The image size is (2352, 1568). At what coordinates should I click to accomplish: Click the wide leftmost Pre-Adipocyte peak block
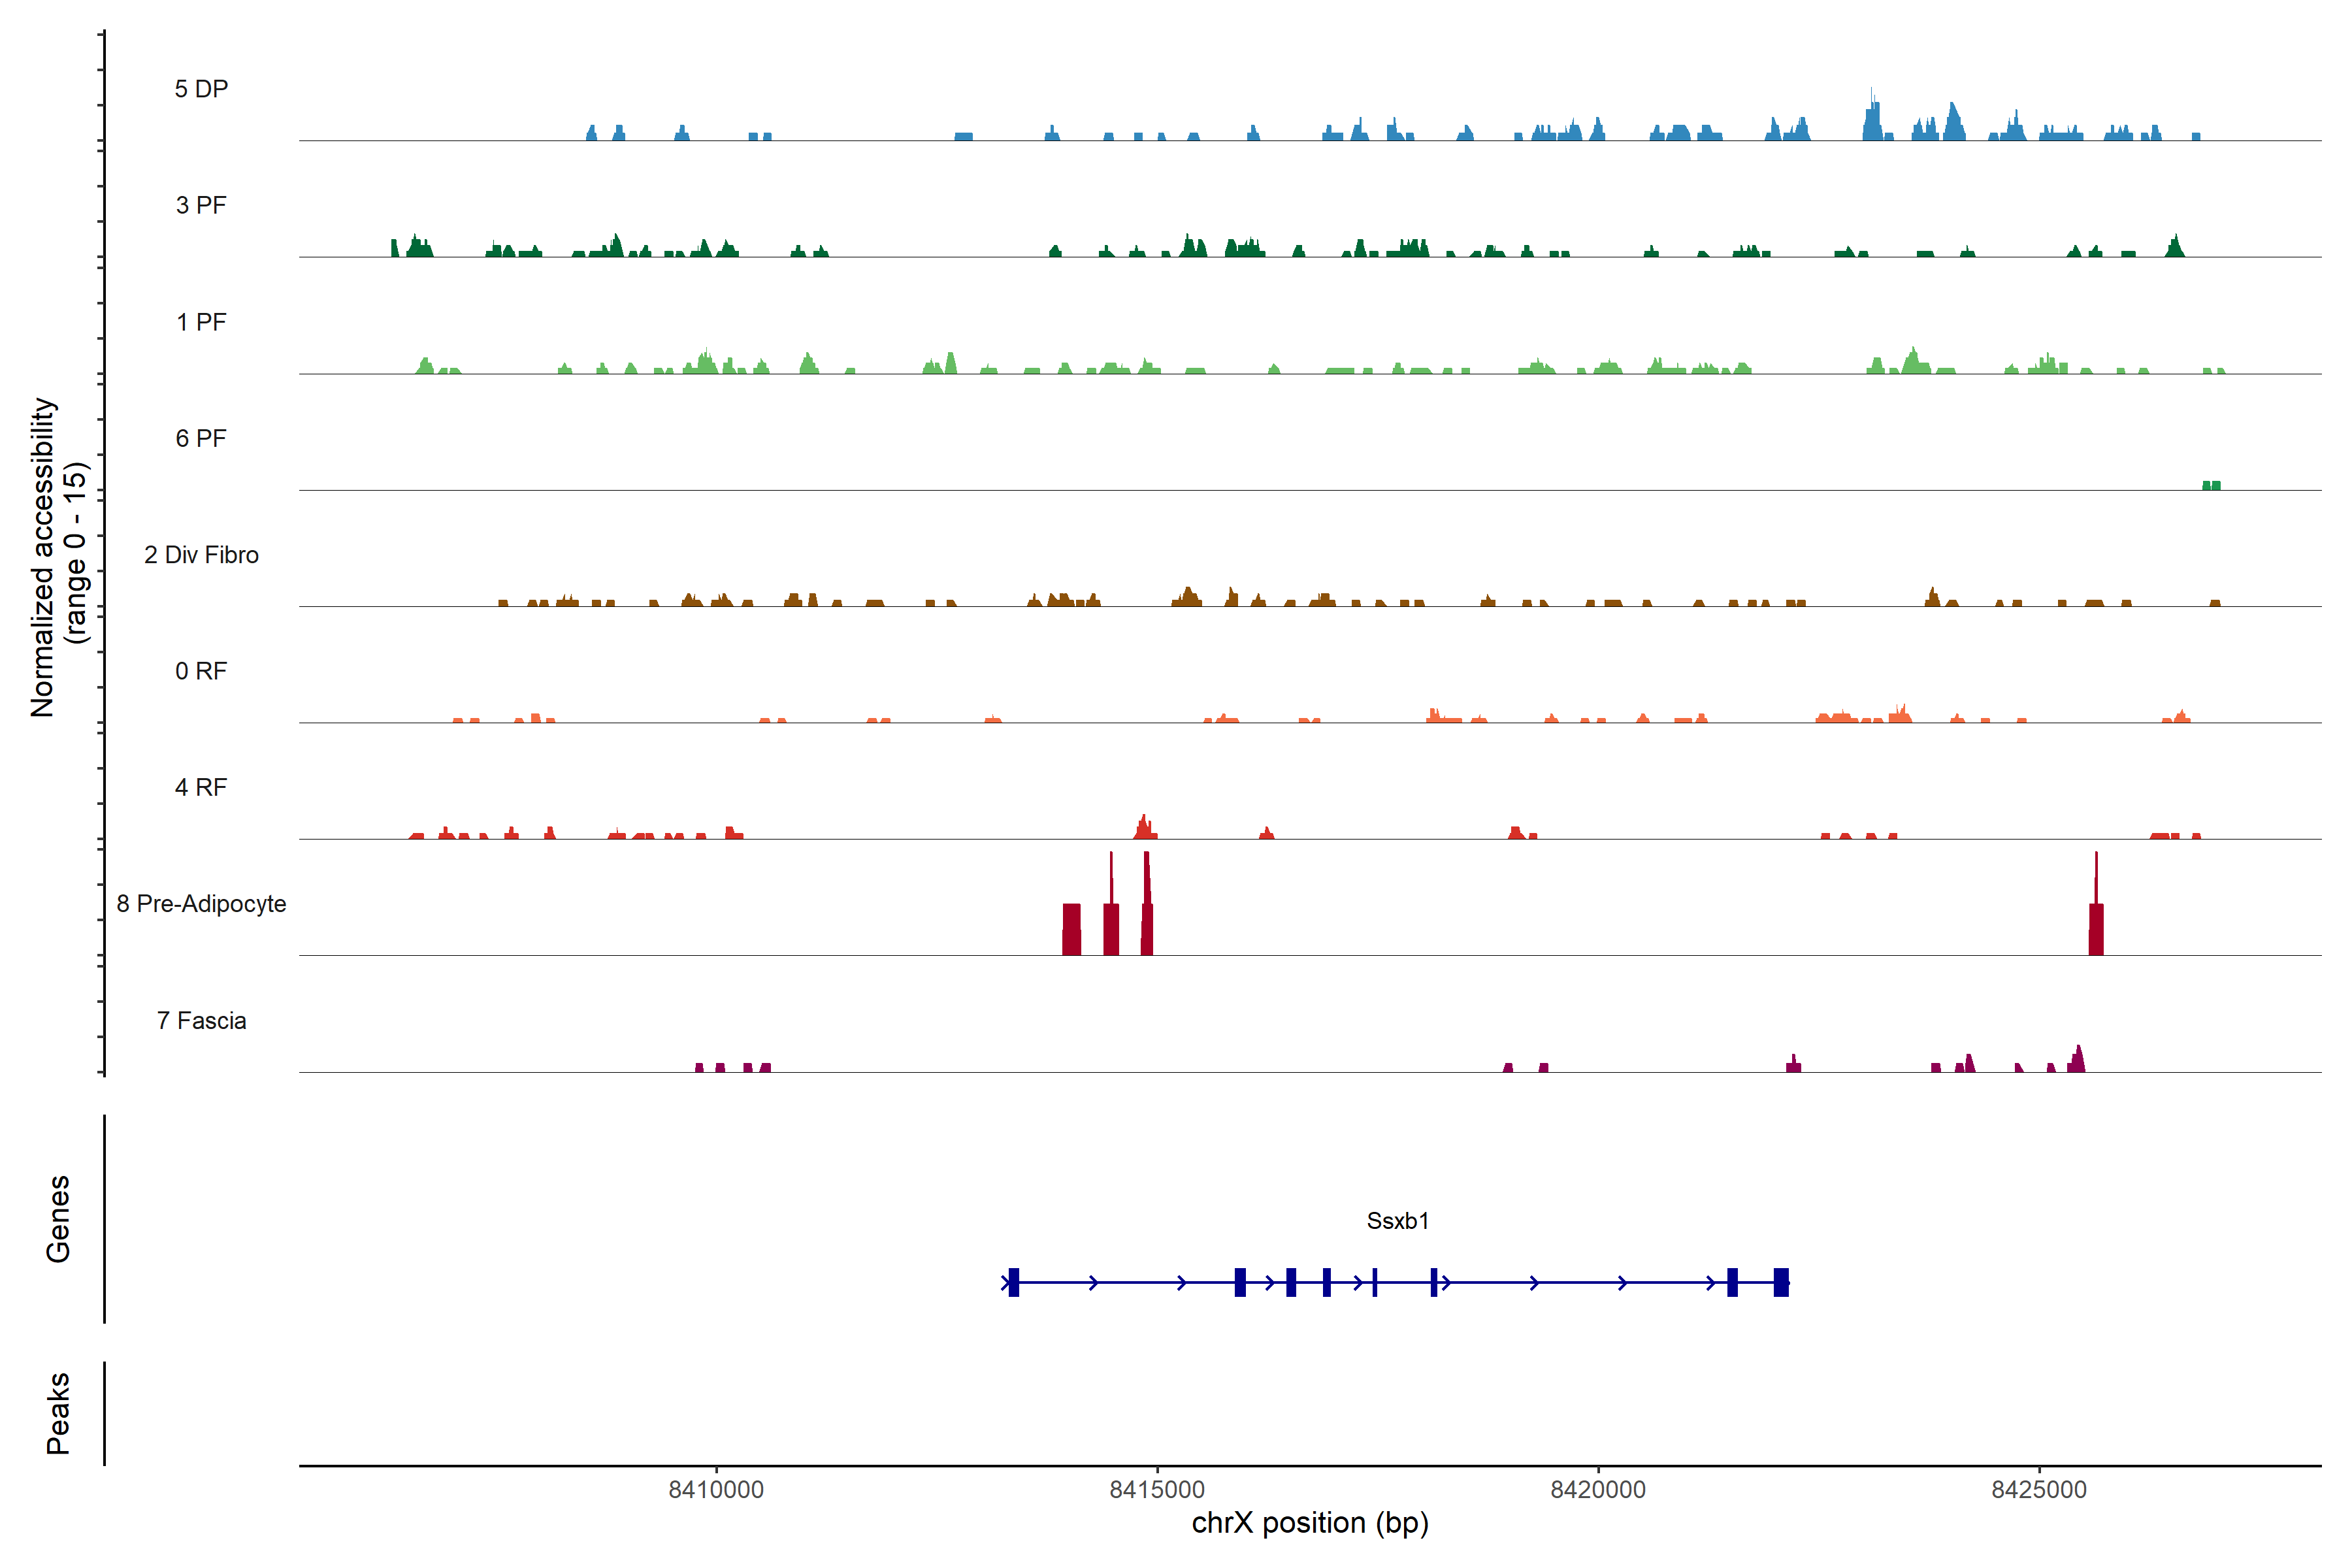click(x=1071, y=929)
